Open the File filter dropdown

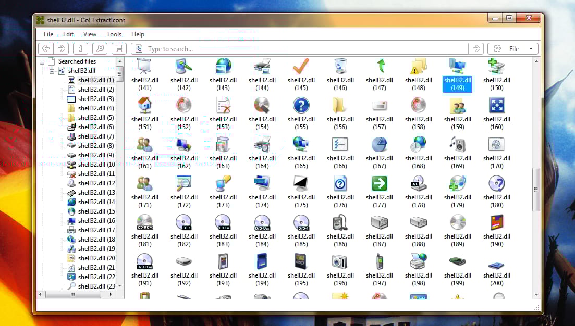(x=513, y=49)
